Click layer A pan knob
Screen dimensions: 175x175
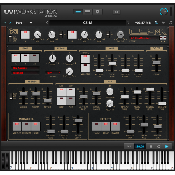click(x=52, y=35)
